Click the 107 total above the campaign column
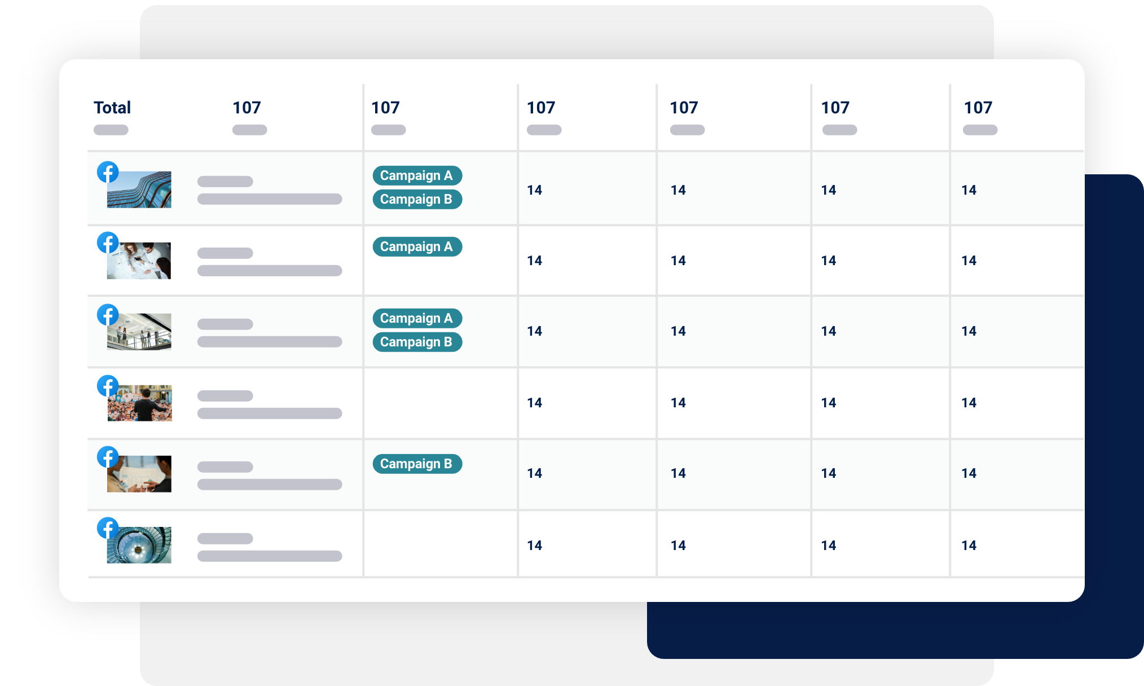The image size is (1144, 686). tap(385, 108)
